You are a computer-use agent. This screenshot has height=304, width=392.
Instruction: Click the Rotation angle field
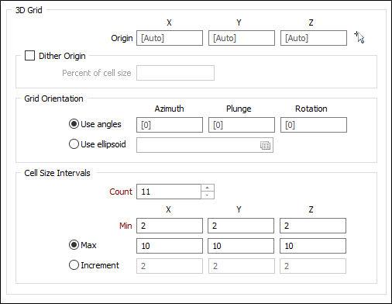pyautogui.click(x=314, y=125)
